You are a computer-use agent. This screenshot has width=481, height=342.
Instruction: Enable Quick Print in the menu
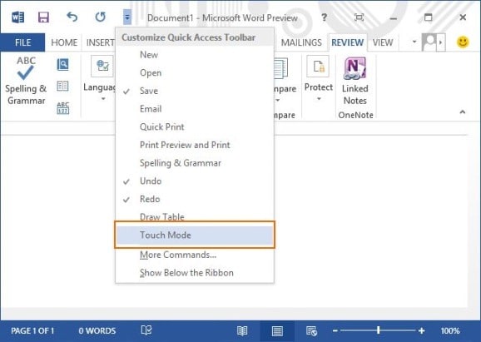click(195, 127)
